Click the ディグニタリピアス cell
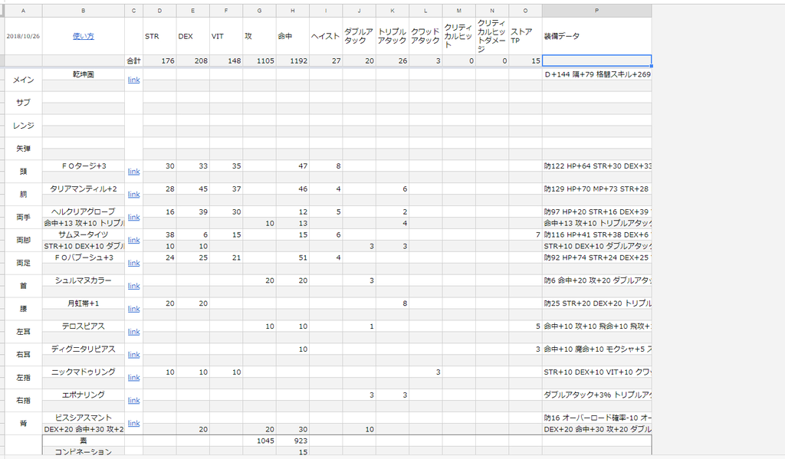The height and width of the screenshot is (459, 785). coord(83,349)
